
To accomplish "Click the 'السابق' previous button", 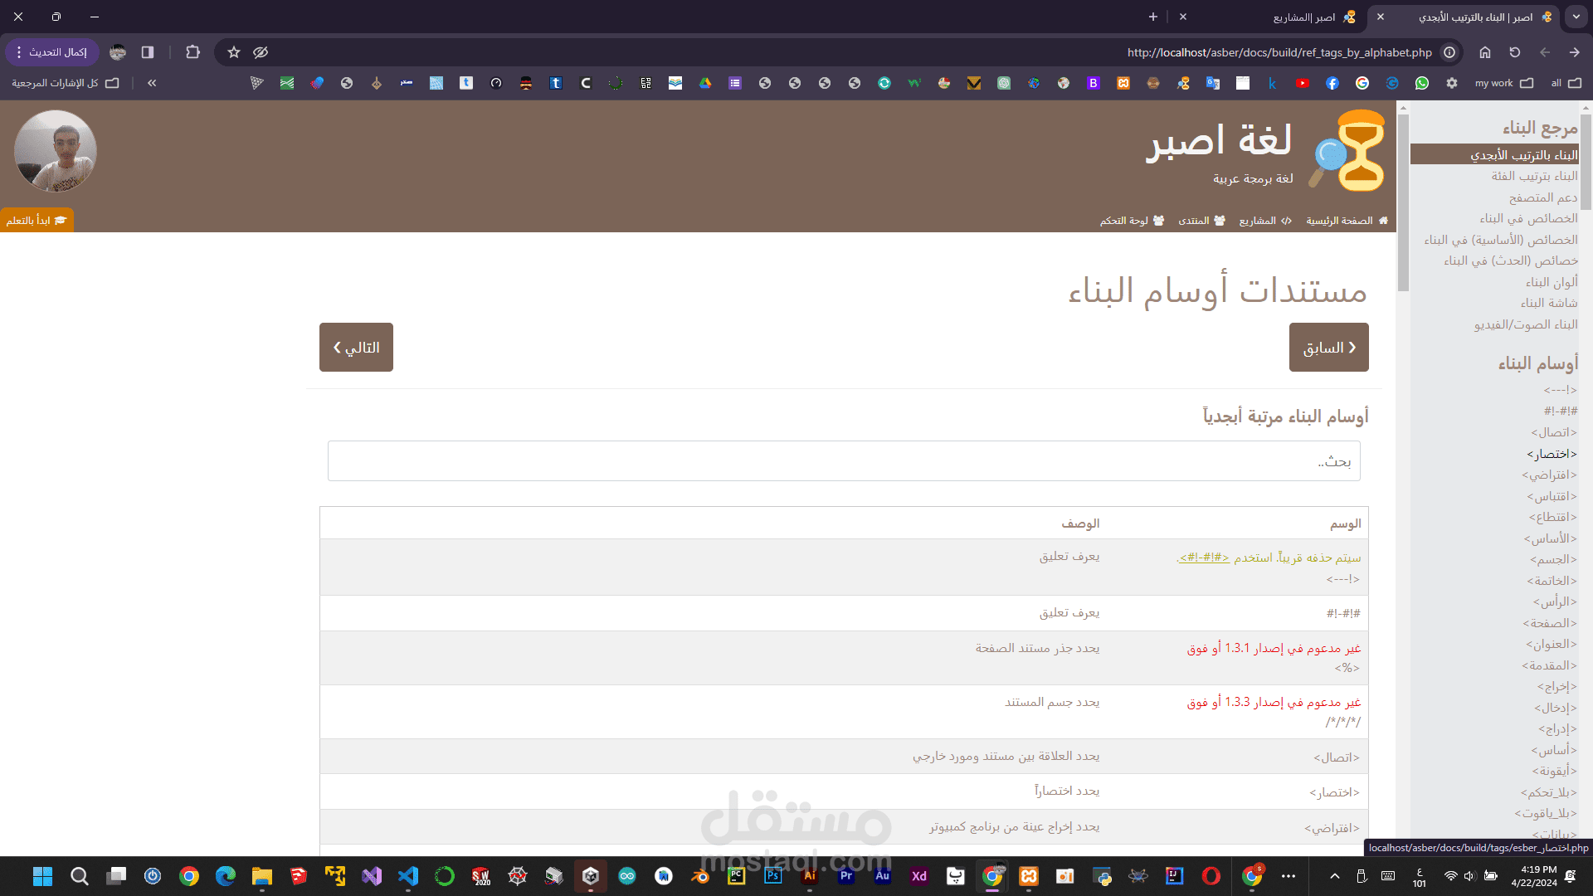I will (x=1328, y=347).
